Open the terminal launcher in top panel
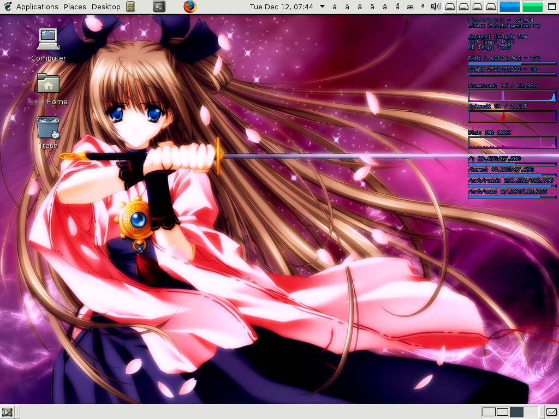The image size is (559, 419). (x=158, y=7)
